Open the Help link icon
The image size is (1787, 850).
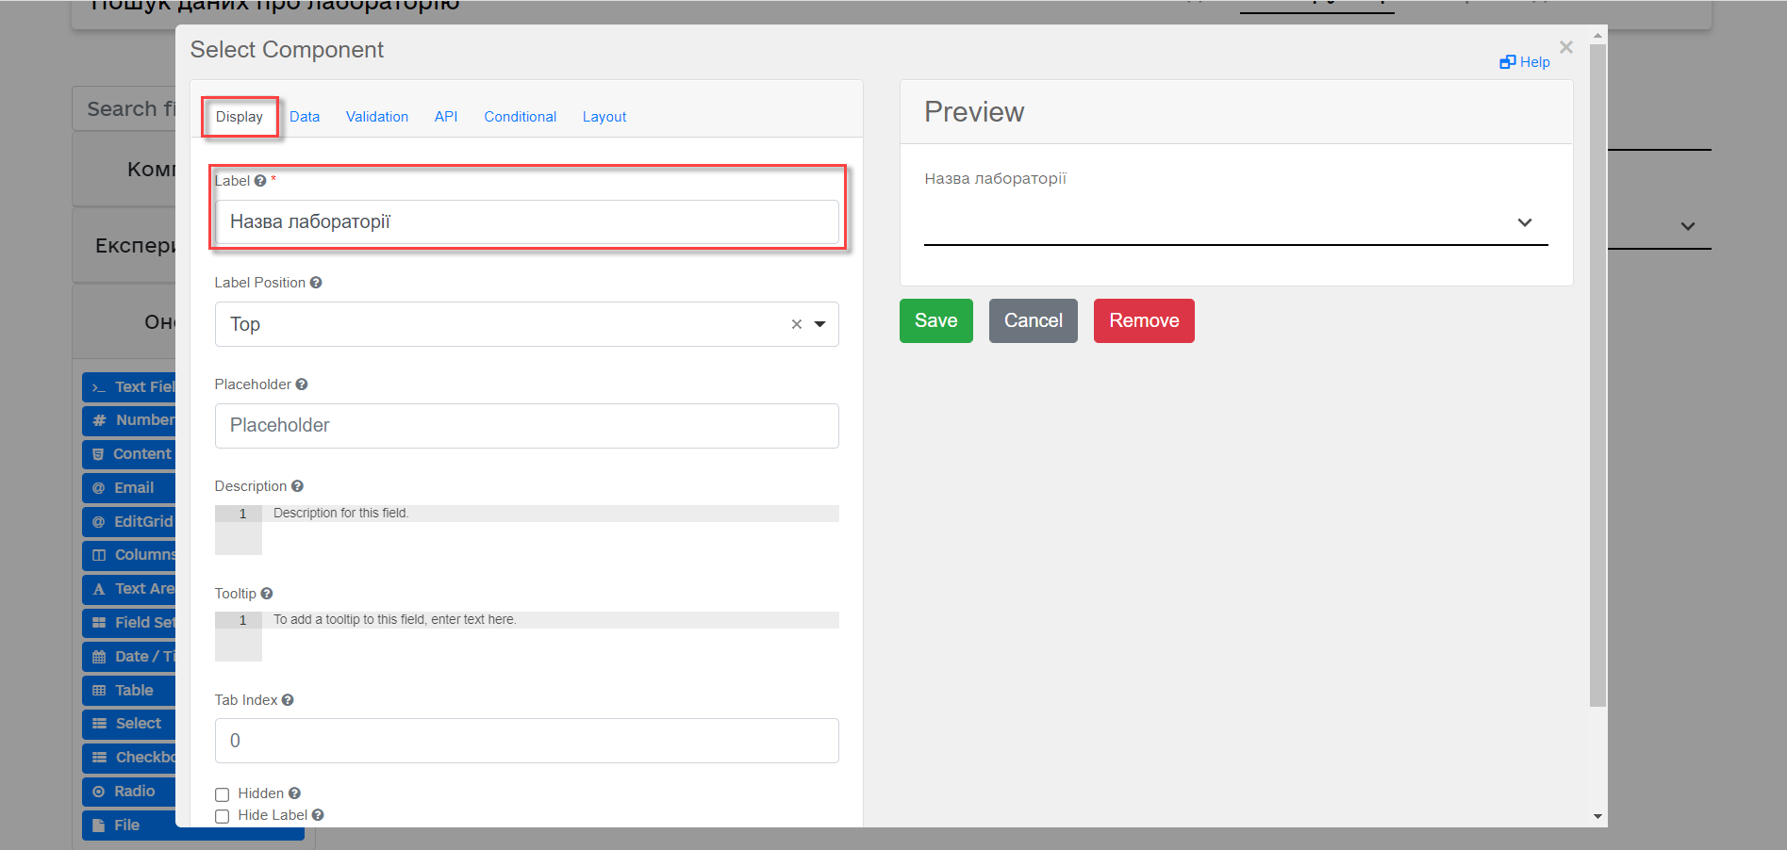pyautogui.click(x=1507, y=62)
